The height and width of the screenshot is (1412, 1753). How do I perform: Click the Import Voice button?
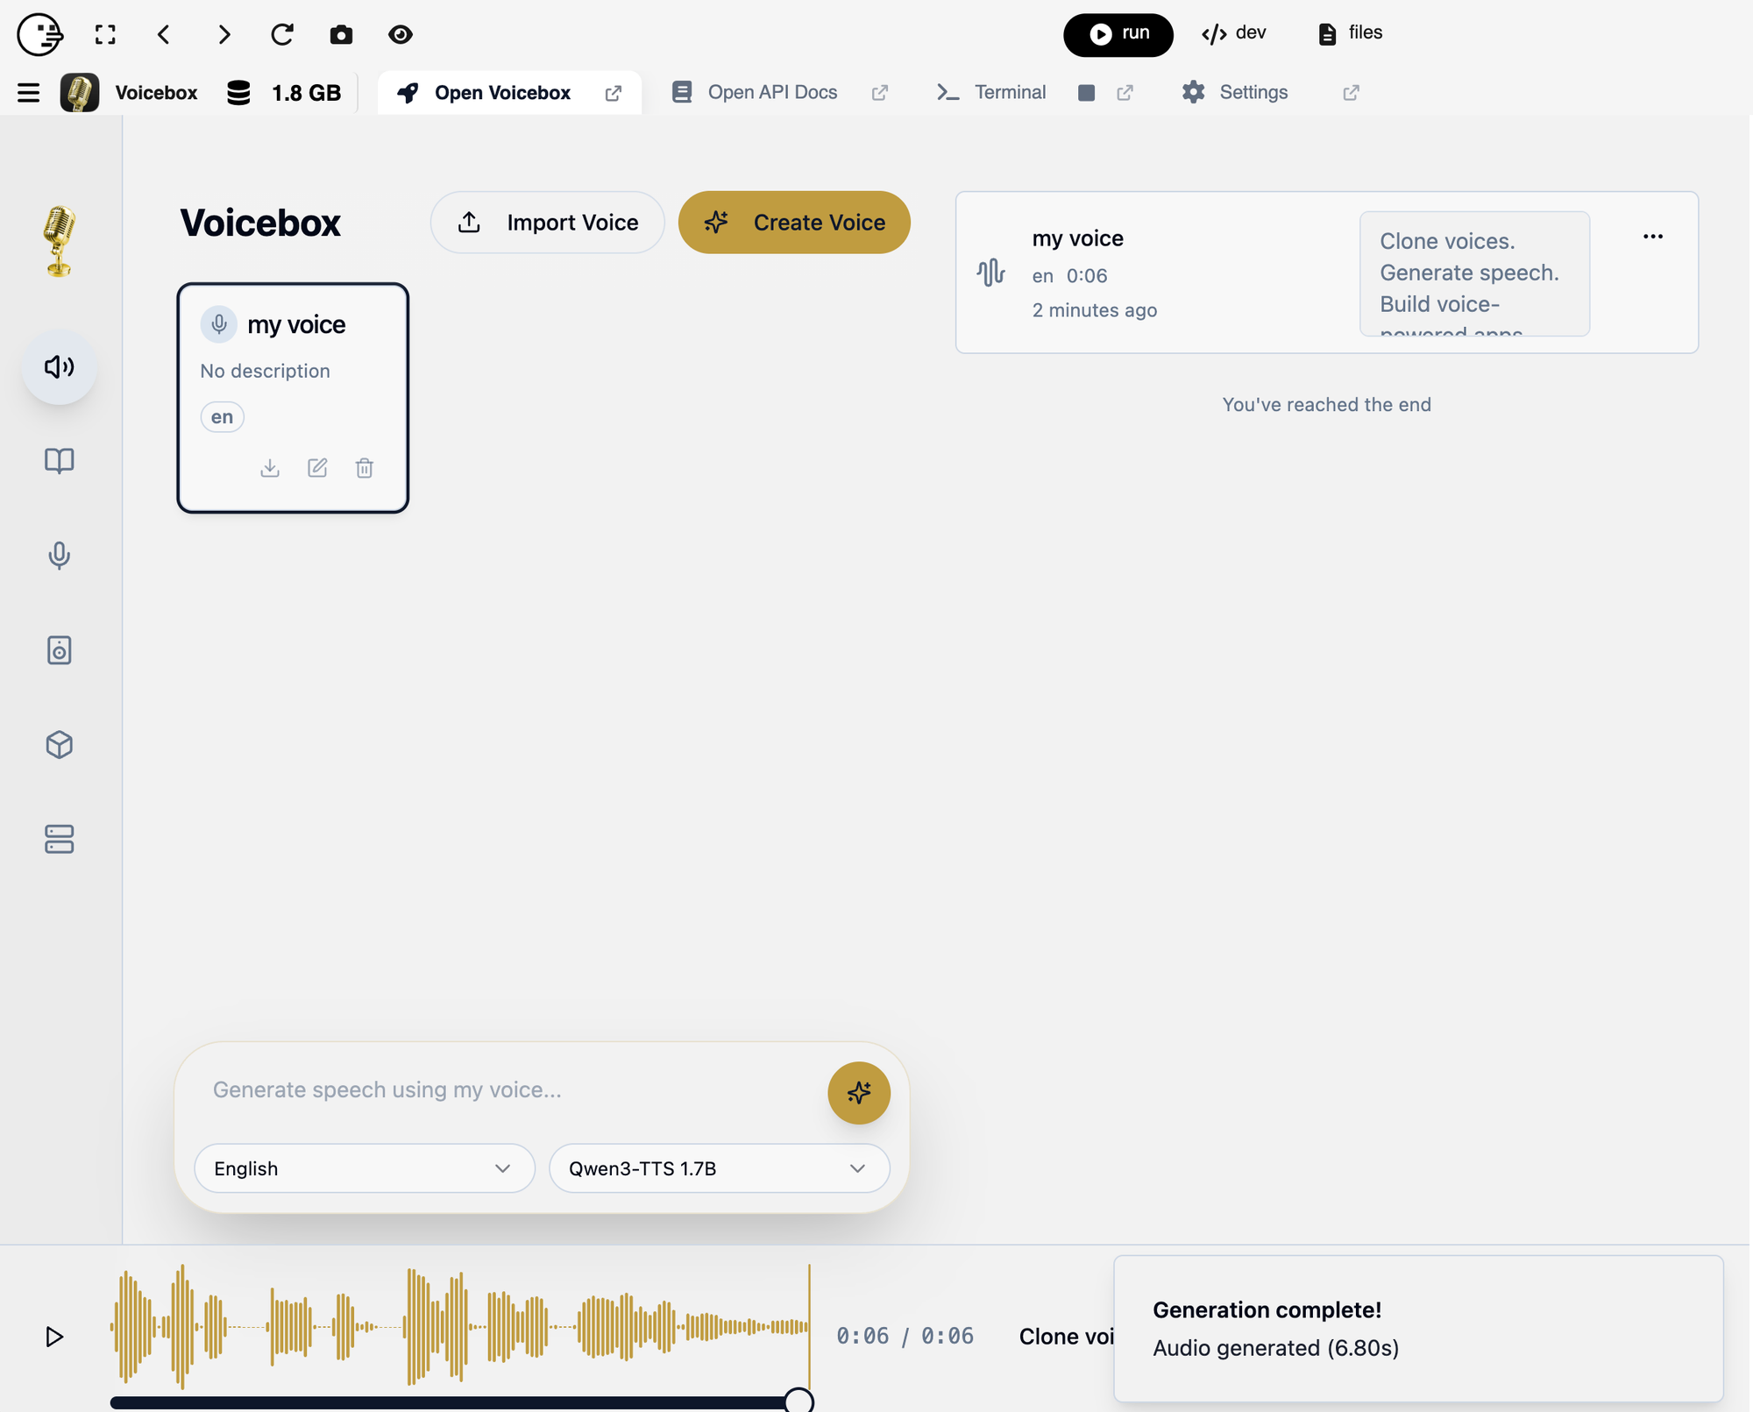(x=547, y=223)
